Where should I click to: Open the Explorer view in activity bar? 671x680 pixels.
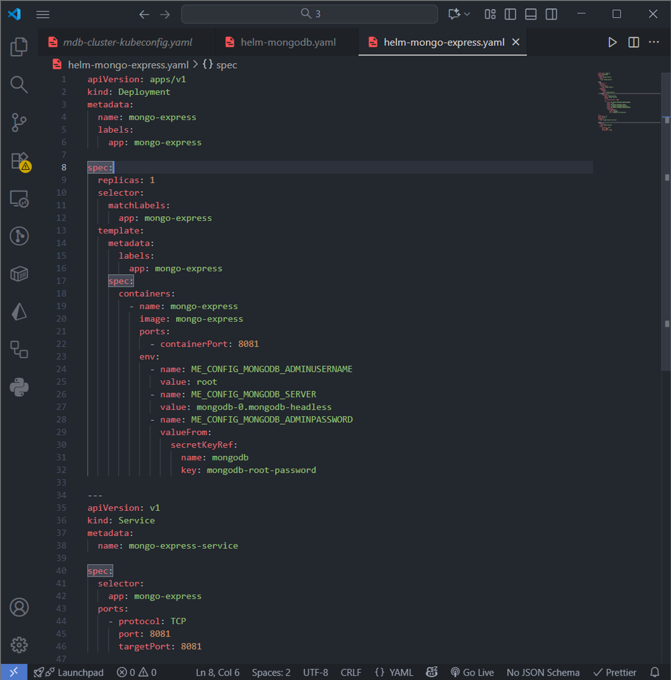pos(19,47)
